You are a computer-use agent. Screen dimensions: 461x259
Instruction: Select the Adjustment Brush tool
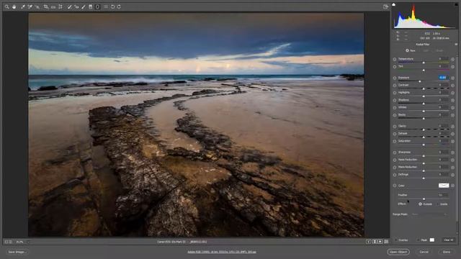click(x=84, y=6)
